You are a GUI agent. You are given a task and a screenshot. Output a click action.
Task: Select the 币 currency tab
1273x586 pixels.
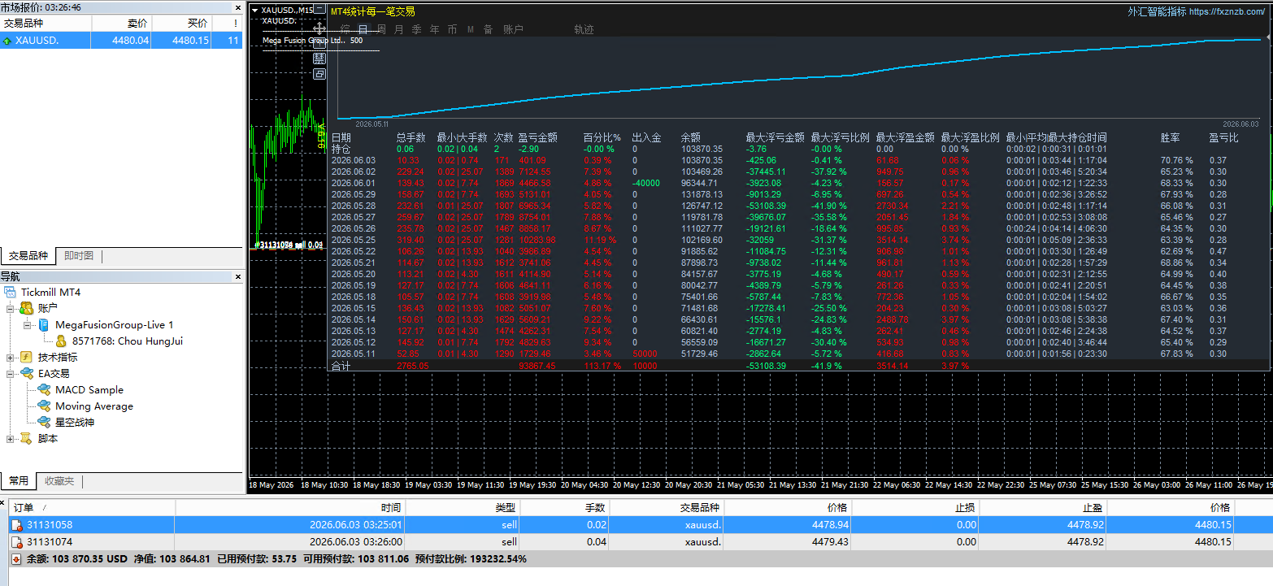tap(452, 29)
